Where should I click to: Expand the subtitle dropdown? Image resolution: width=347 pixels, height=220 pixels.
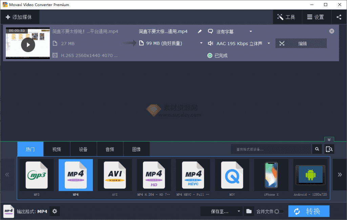tap(251, 31)
